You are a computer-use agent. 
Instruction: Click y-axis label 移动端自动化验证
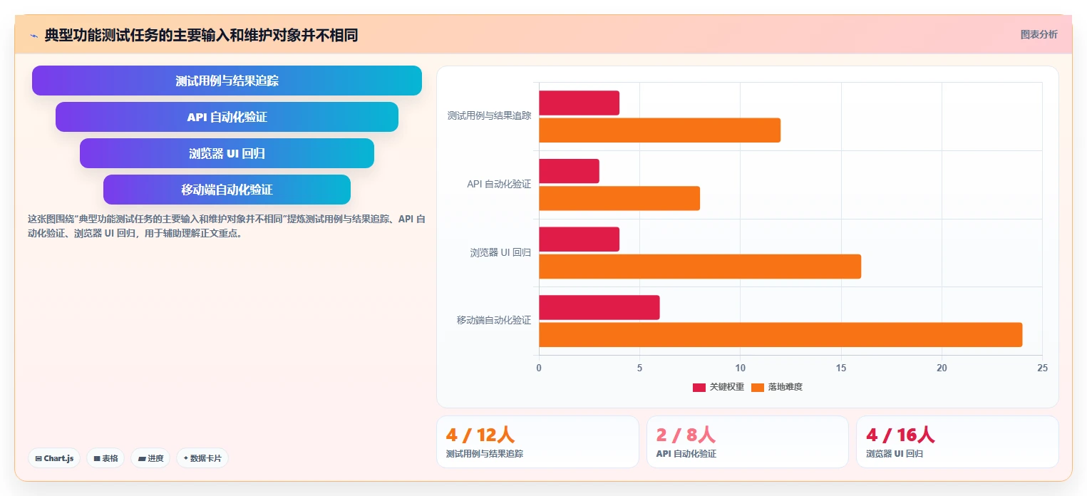494,320
